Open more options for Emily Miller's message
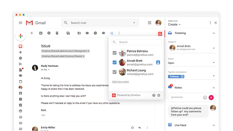233x131 pixels. [x=147, y=128]
